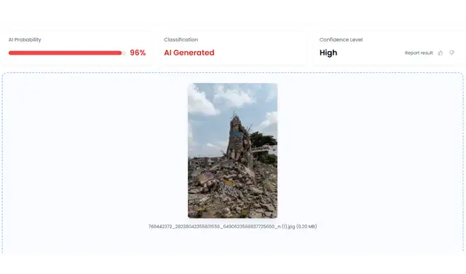The width and height of the screenshot is (466, 274).
Task: Click the Report result link
Action: click(419, 53)
